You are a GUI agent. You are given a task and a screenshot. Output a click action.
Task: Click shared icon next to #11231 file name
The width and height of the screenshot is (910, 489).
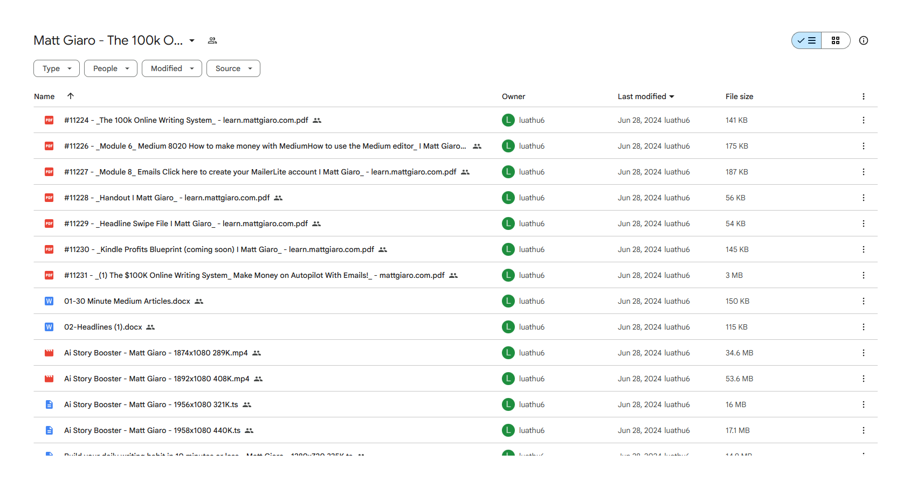click(x=453, y=275)
